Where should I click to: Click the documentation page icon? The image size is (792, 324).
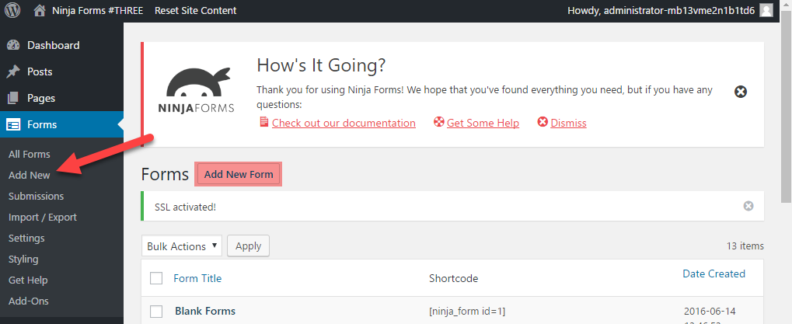click(x=263, y=122)
